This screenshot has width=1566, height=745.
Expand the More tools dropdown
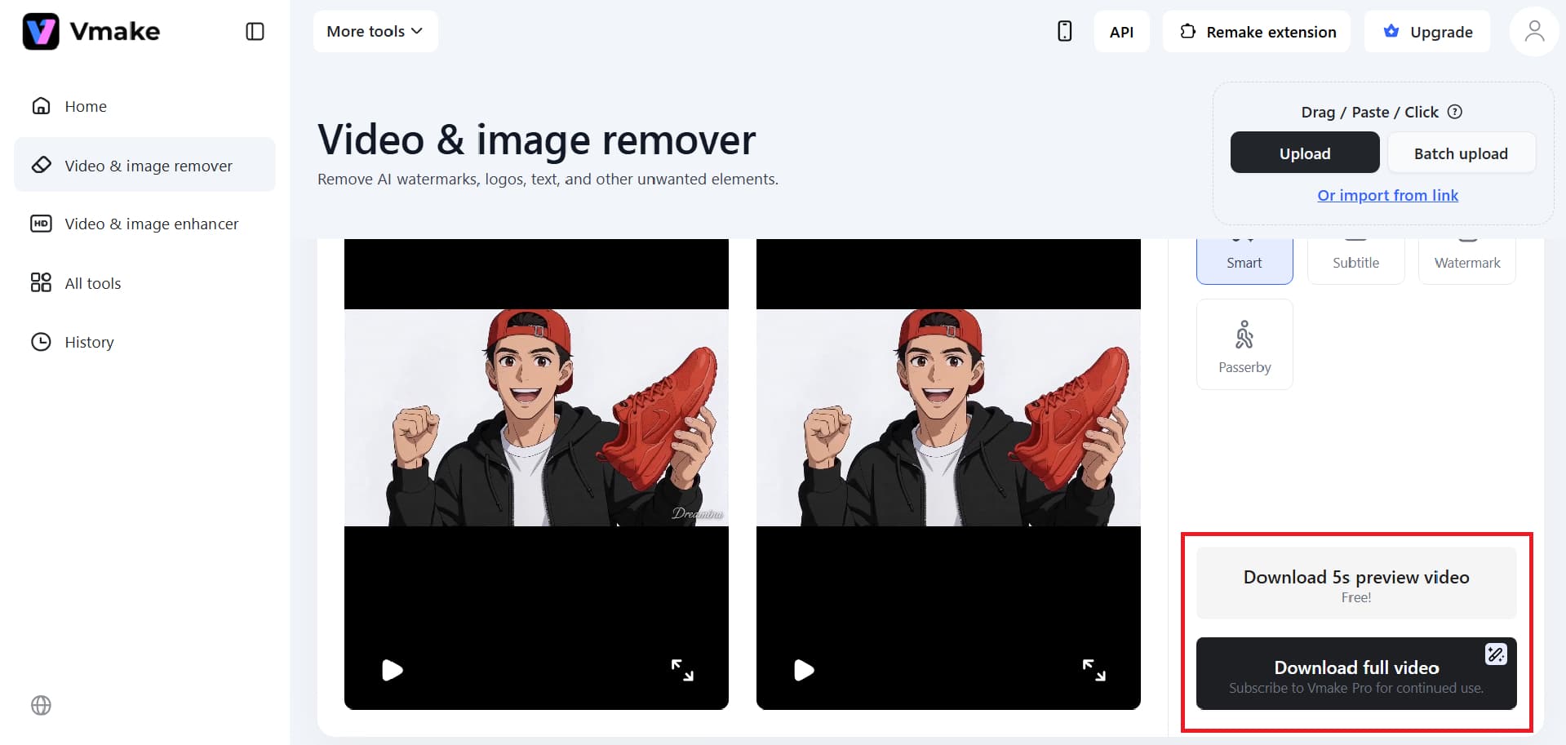[375, 32]
